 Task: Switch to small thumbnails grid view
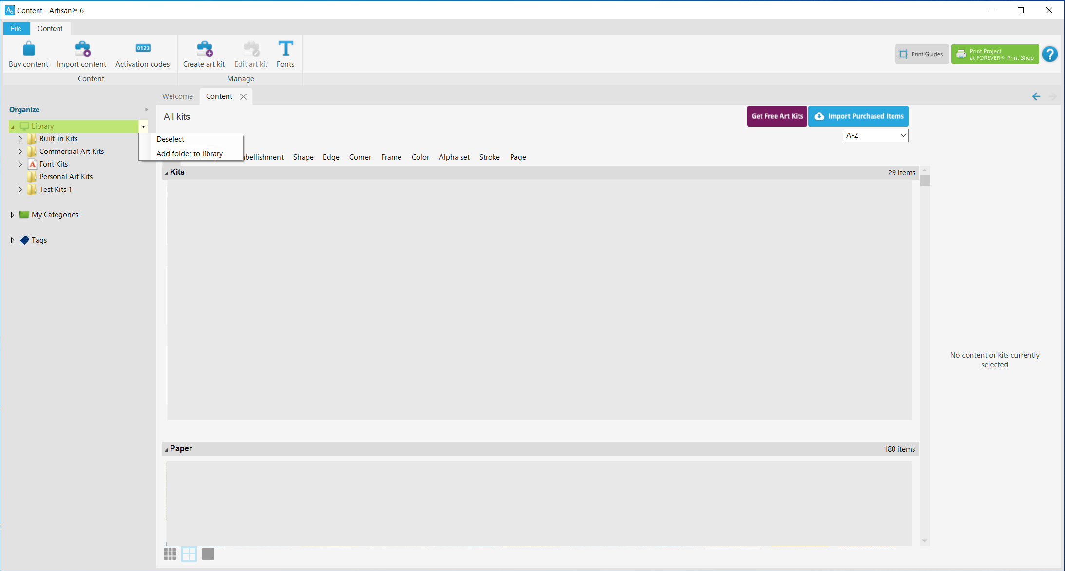tap(170, 554)
